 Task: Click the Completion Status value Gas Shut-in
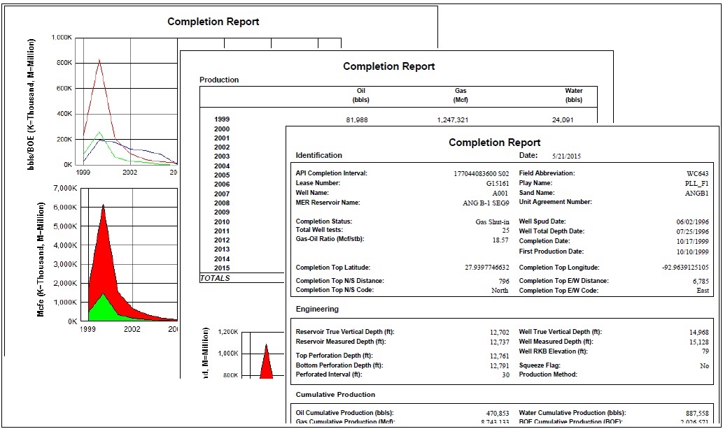coord(493,222)
